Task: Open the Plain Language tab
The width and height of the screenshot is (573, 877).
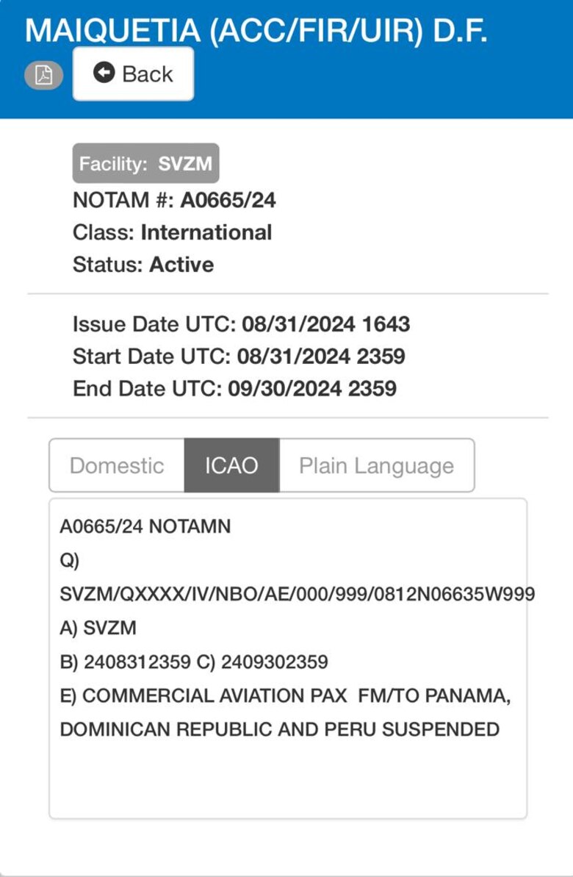Action: [x=376, y=465]
